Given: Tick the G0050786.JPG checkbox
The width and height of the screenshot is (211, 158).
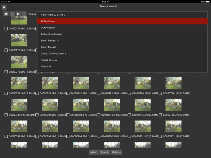Looking at the screenshot, I should coord(37,94).
